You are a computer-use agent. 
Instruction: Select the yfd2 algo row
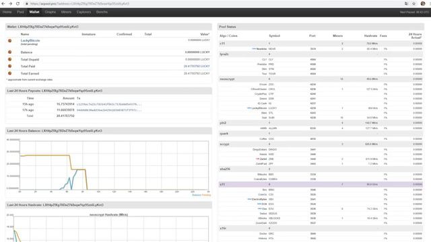321,123
